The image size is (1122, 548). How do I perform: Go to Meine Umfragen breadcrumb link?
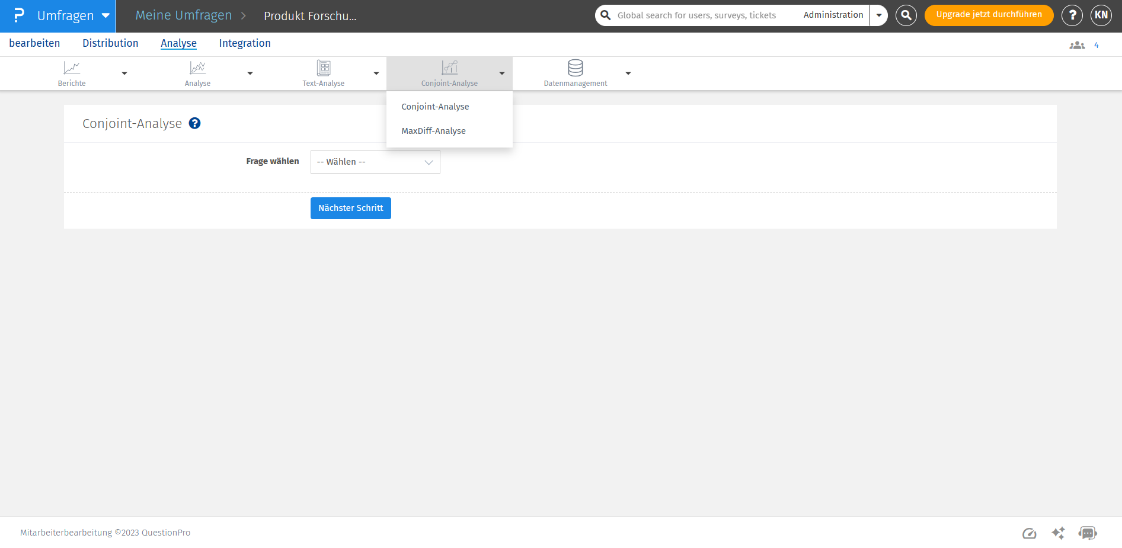point(184,15)
